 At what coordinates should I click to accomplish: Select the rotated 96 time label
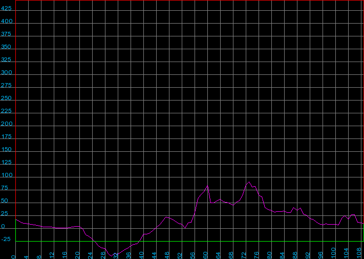pyautogui.click(x=320, y=255)
